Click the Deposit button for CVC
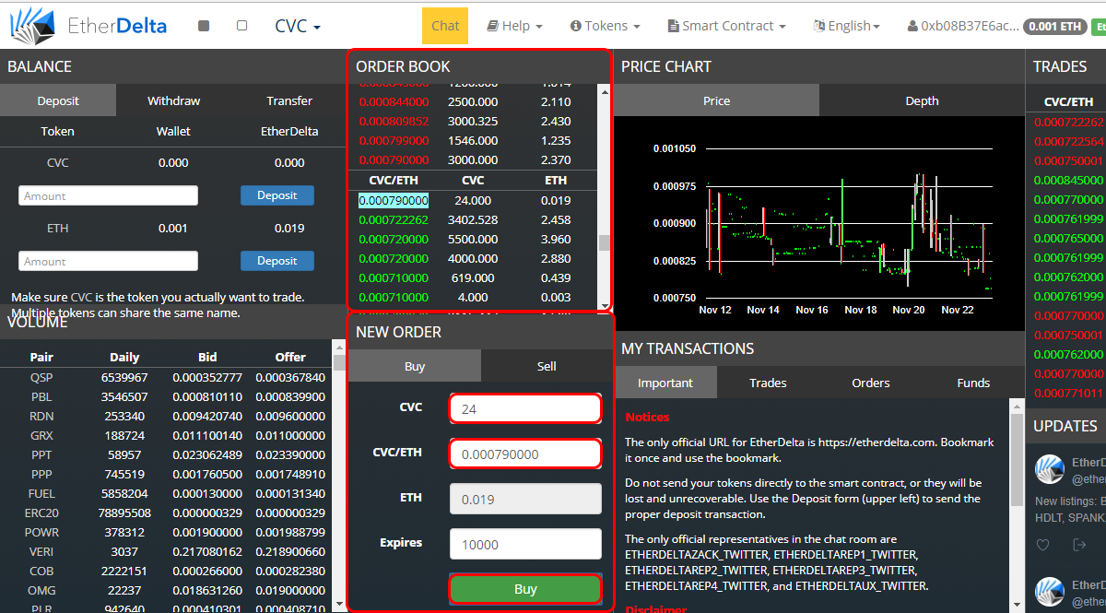Image resolution: width=1106 pixels, height=613 pixels. [x=277, y=195]
